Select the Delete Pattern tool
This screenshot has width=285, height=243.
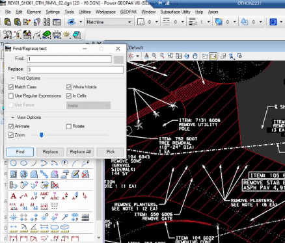pos(85,174)
